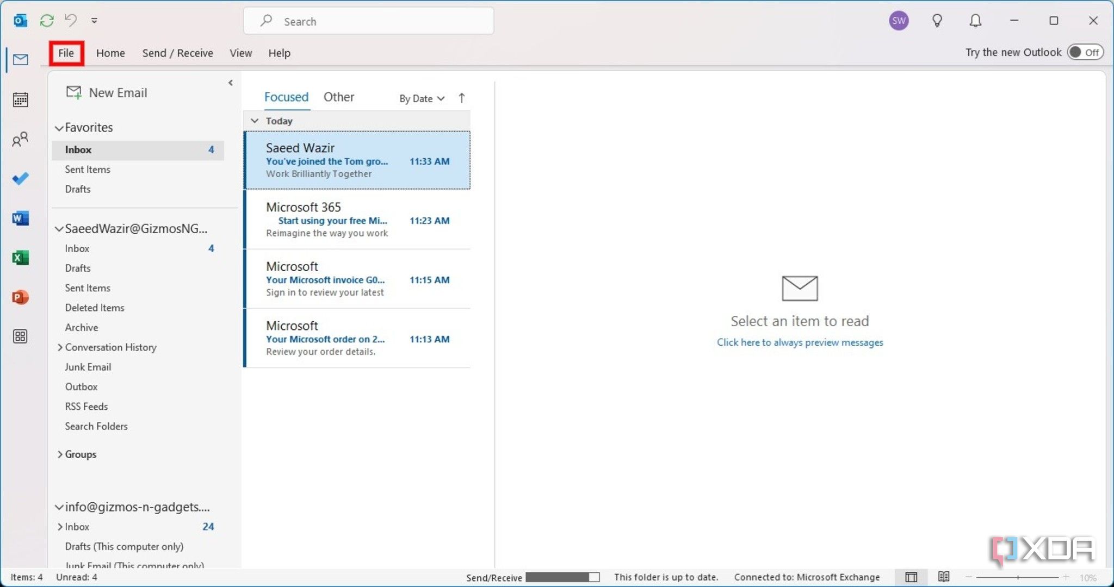Click inside the Search field
The height and width of the screenshot is (587, 1114).
[x=368, y=21]
